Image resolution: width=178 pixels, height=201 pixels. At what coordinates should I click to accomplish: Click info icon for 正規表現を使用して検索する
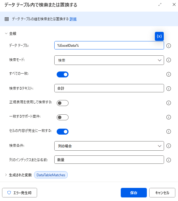(169, 103)
